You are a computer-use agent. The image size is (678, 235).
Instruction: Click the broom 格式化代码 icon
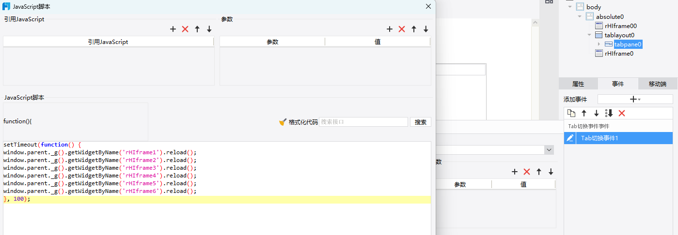point(283,122)
